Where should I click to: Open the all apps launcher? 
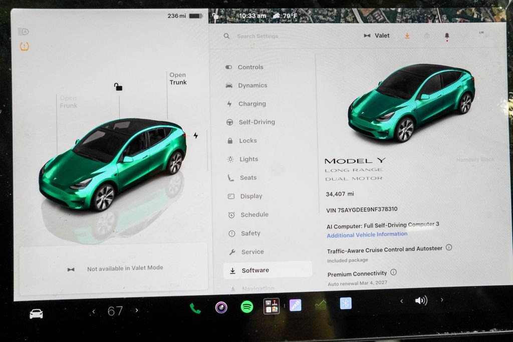point(272,306)
